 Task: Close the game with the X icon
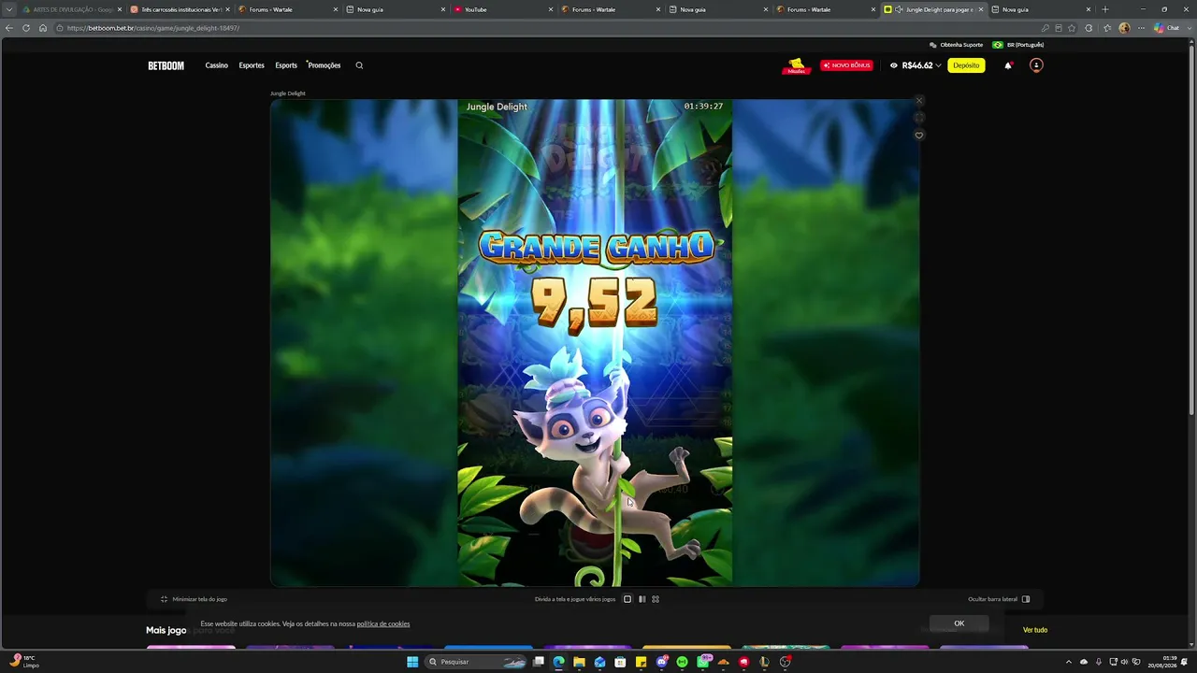(919, 100)
